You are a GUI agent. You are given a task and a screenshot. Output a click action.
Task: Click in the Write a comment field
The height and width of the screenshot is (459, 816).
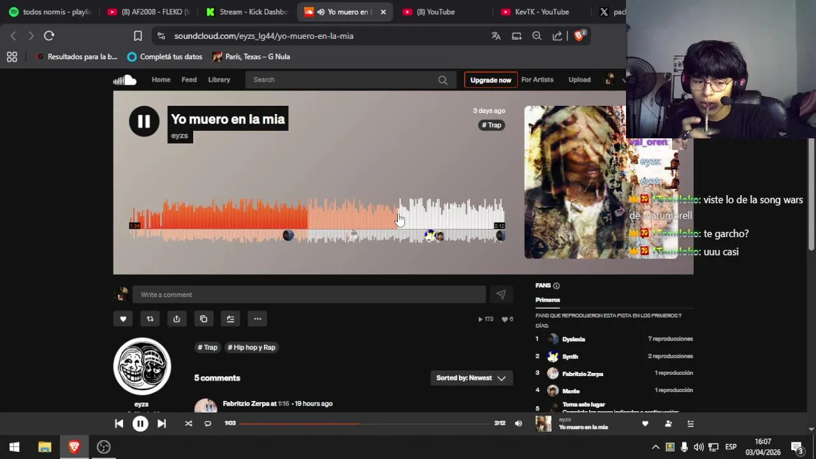(x=309, y=295)
